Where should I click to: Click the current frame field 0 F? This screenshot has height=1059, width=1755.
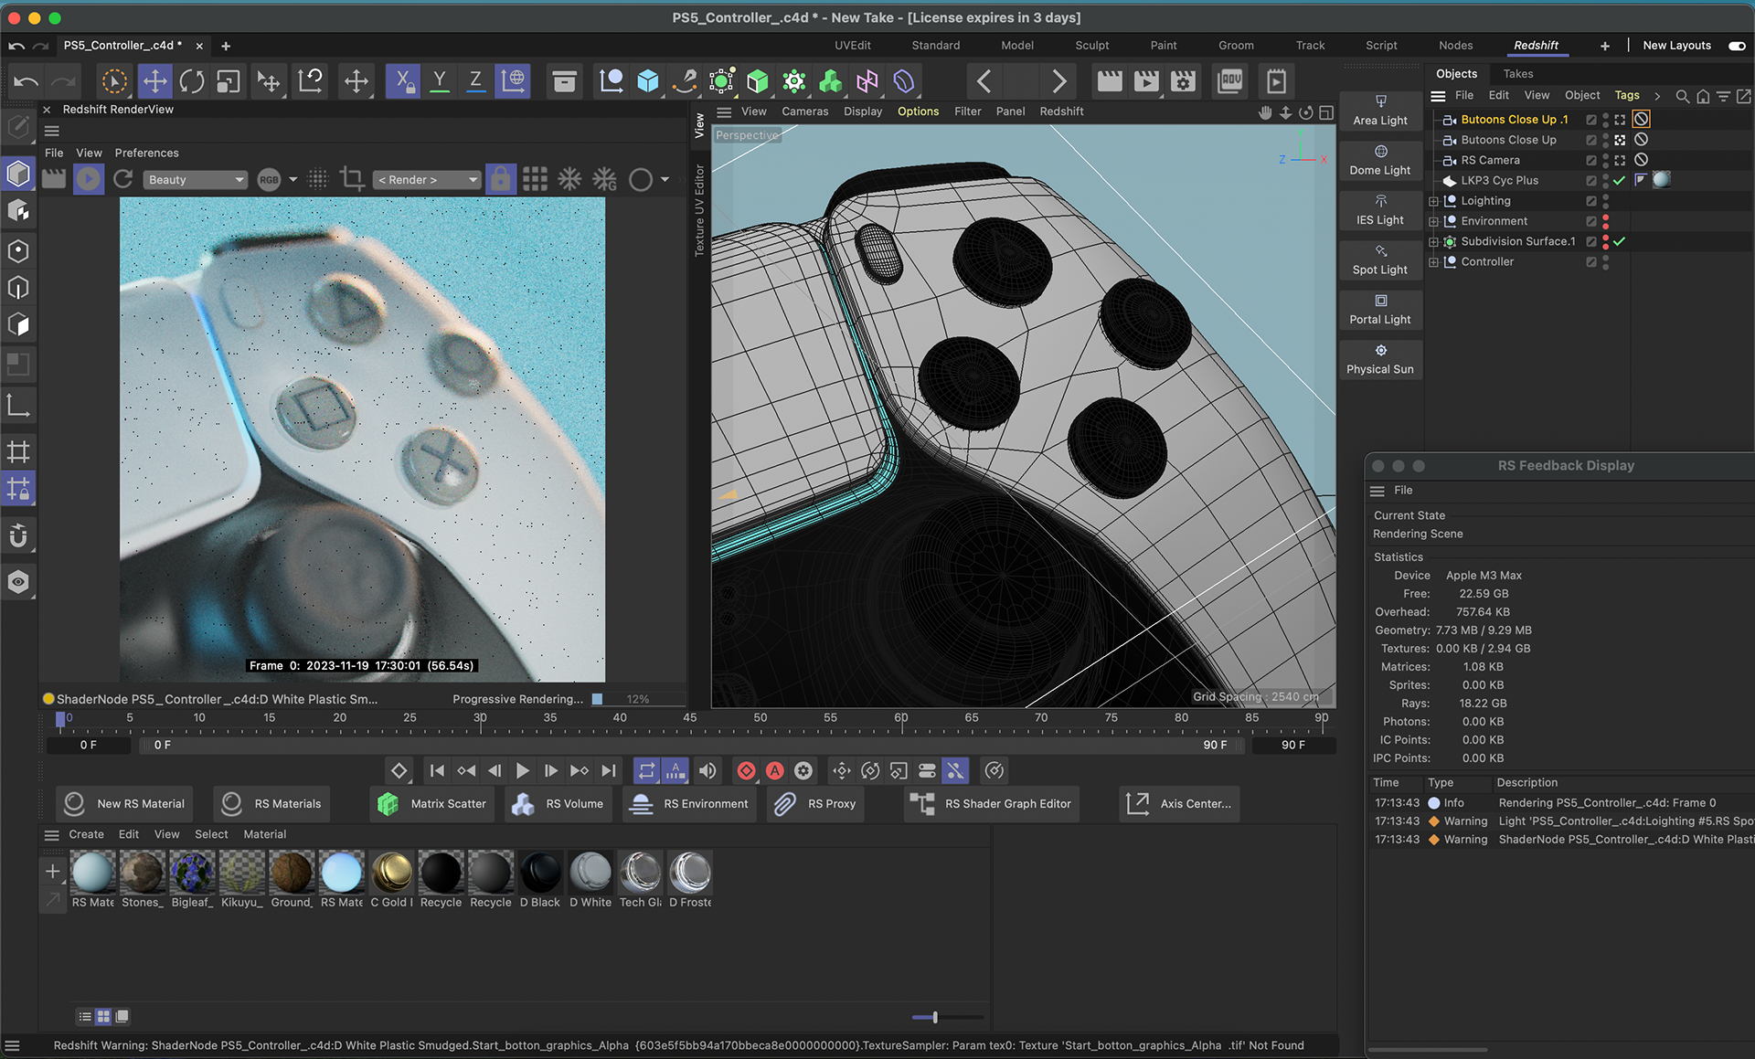(89, 745)
